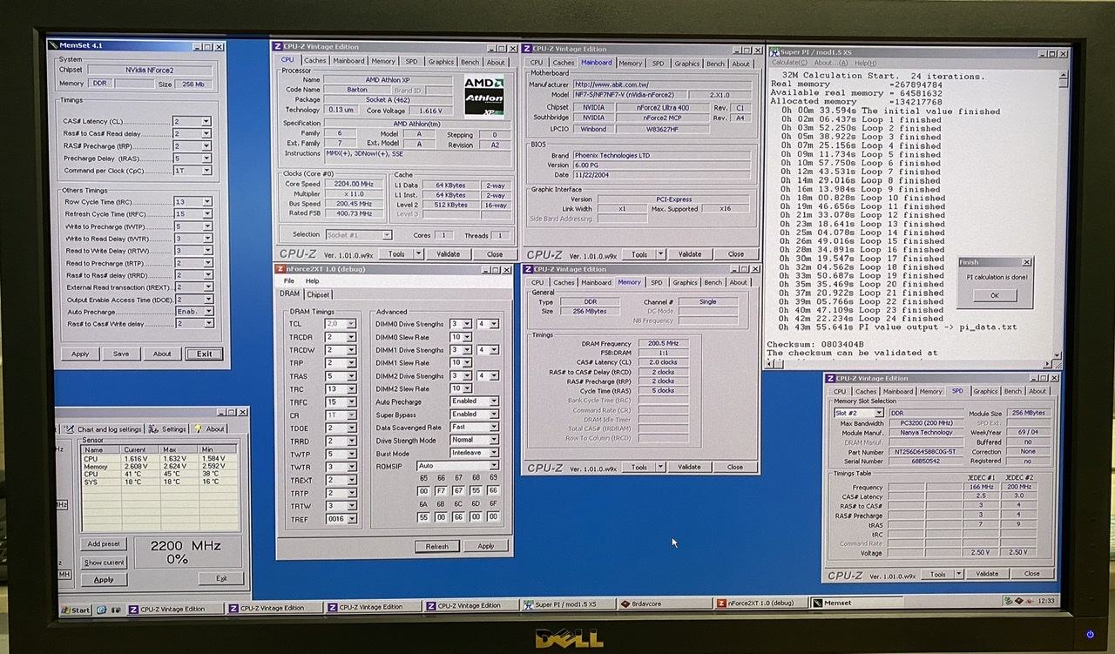Image resolution: width=1115 pixels, height=654 pixels.
Task: Switch to Memset in the taskbar
Action: pyautogui.click(x=858, y=603)
